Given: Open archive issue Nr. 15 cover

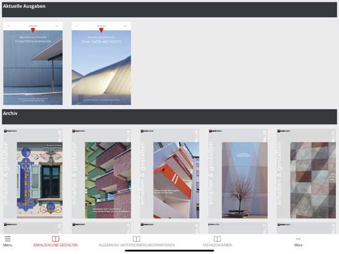Looking at the screenshot, I should (33, 174).
